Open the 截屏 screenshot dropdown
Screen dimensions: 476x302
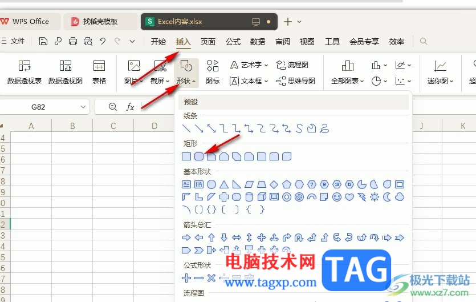coord(160,72)
